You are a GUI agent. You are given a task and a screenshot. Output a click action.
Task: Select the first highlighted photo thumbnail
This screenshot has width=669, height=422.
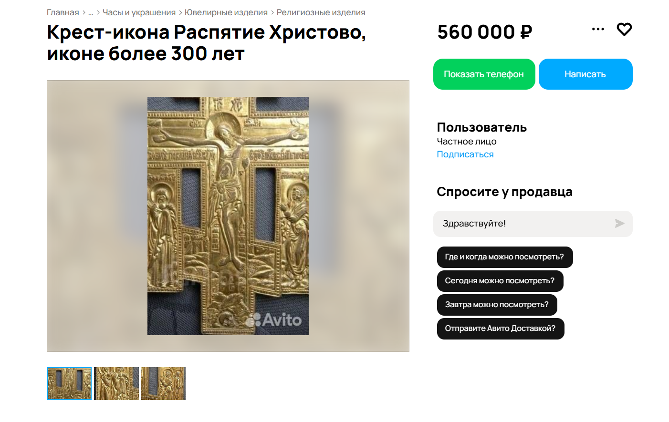(69, 383)
